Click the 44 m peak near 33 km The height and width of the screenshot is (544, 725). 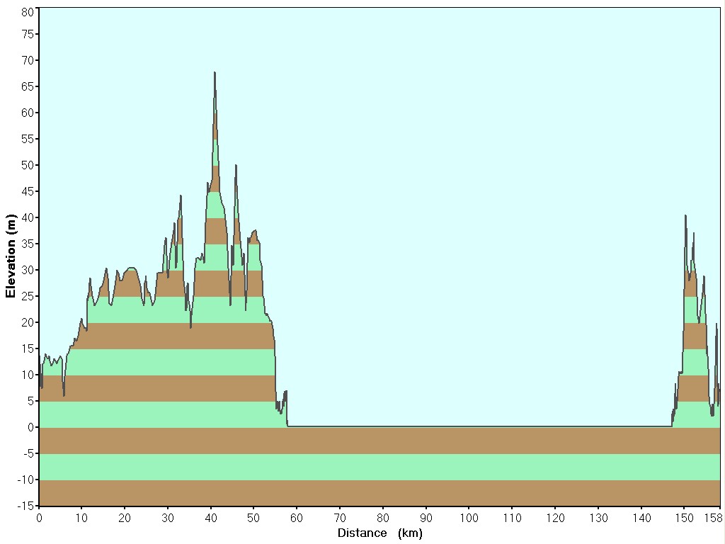pyautogui.click(x=181, y=196)
